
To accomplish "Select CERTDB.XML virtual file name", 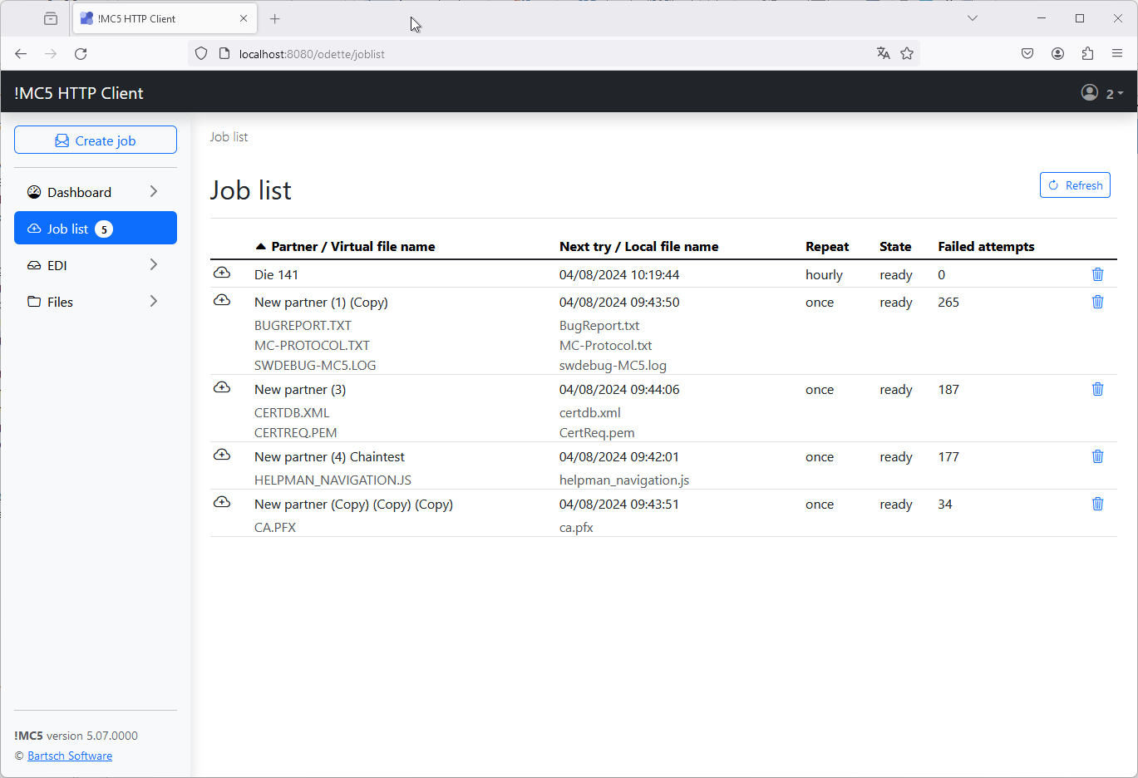I will click(292, 412).
